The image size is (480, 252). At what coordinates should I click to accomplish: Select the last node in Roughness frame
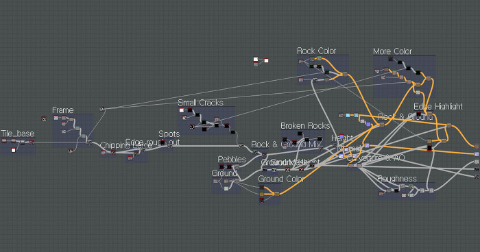tap(431, 190)
